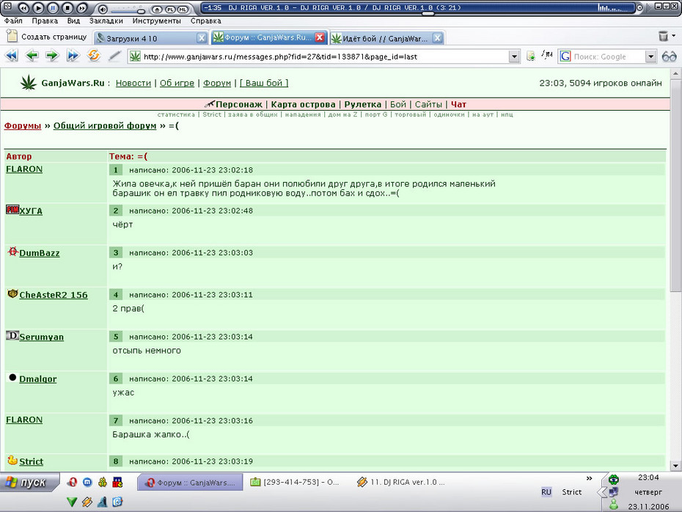Expand the address bar history dropdown

click(x=514, y=56)
